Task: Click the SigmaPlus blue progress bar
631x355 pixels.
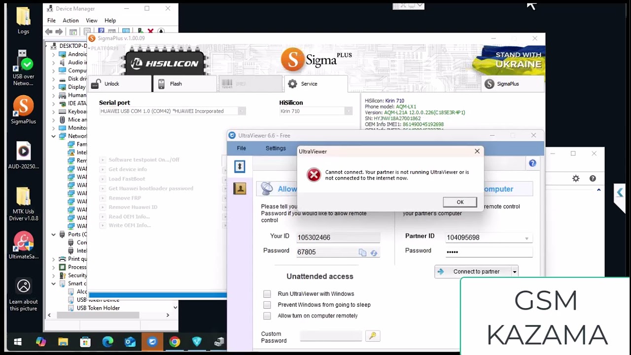Action: click(x=158, y=295)
